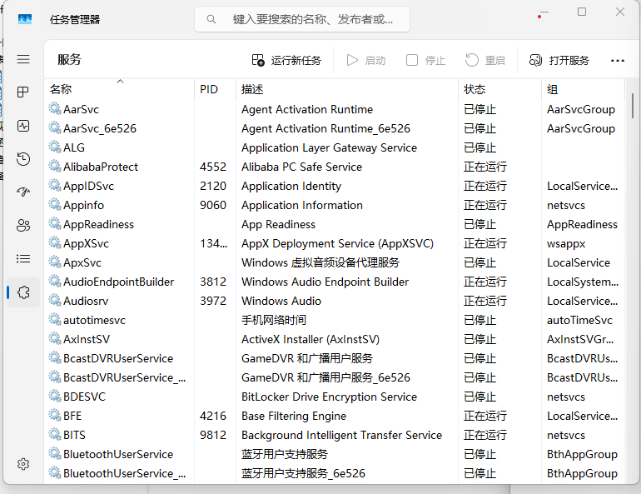Select the AarSvc_6e526 service row

tap(335, 128)
